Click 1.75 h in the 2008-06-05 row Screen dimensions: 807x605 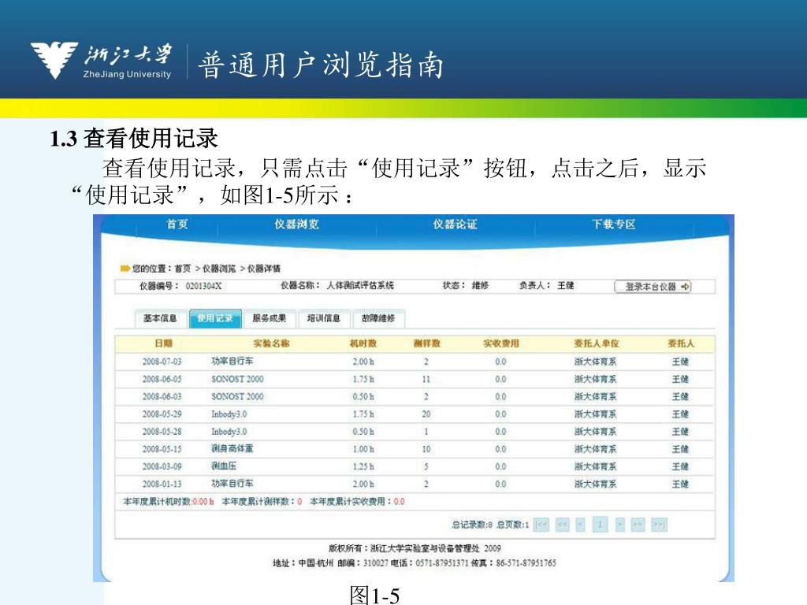[x=363, y=379]
